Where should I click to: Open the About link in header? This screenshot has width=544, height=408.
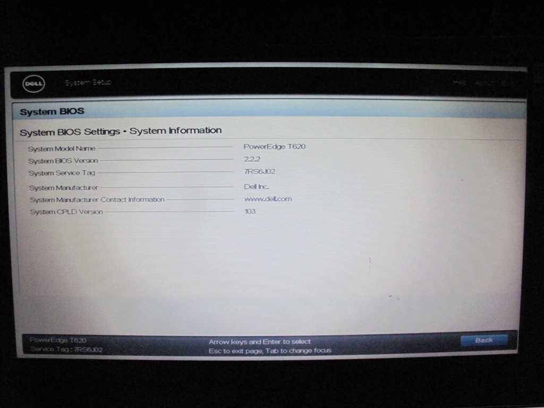484,83
